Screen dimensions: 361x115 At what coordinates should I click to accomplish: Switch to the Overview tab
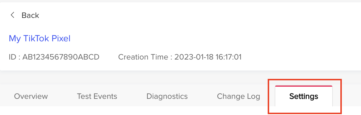pos(31,96)
